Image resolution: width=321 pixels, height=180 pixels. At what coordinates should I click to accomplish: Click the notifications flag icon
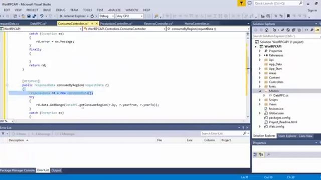pyautogui.click(x=242, y=3)
